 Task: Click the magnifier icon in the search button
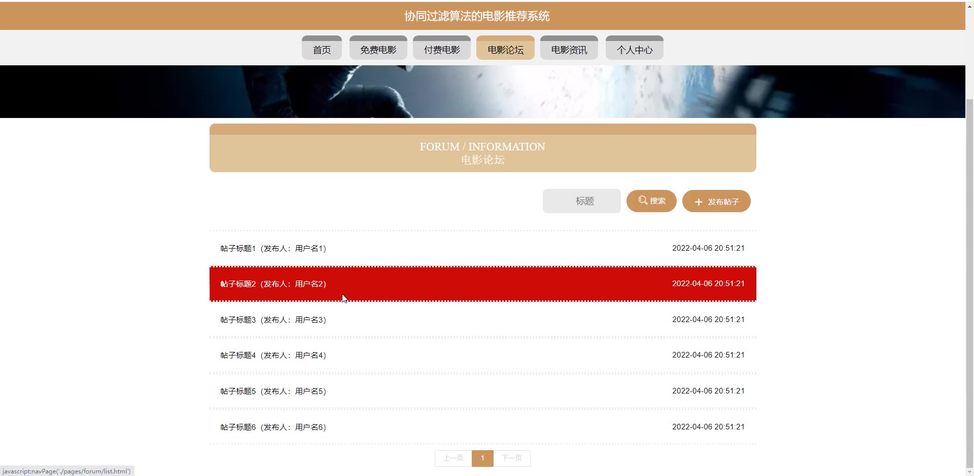click(x=643, y=200)
